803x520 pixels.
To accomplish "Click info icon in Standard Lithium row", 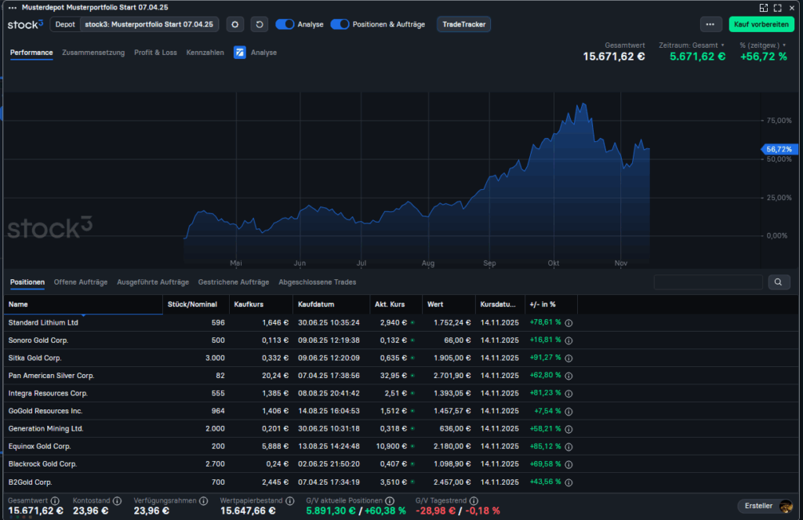I will click(569, 322).
